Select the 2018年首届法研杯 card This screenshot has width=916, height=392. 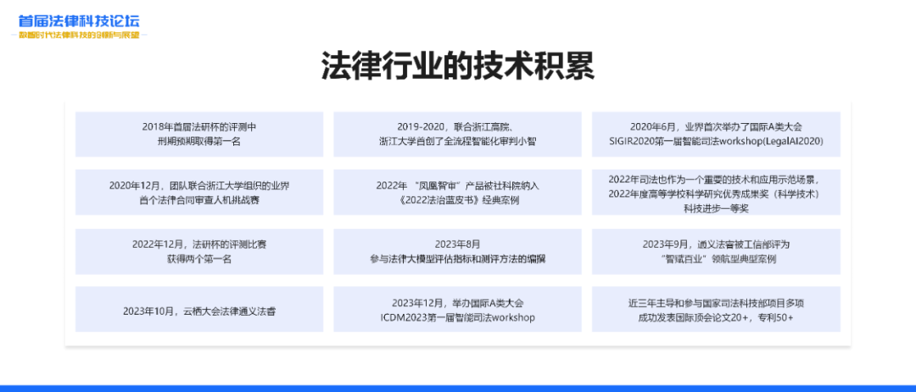[199, 134]
